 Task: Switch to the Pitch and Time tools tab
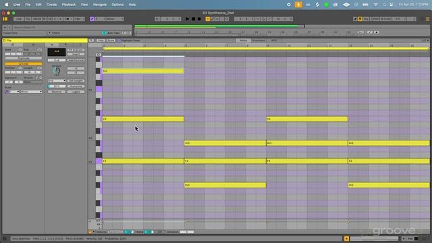pos(52,45)
